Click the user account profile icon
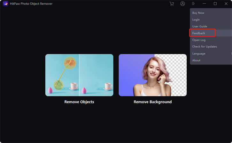Screen dimensions: 232x143 [x=182, y=4]
